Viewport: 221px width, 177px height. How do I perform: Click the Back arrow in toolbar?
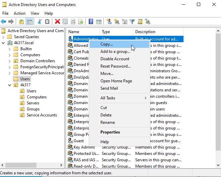(4, 21)
